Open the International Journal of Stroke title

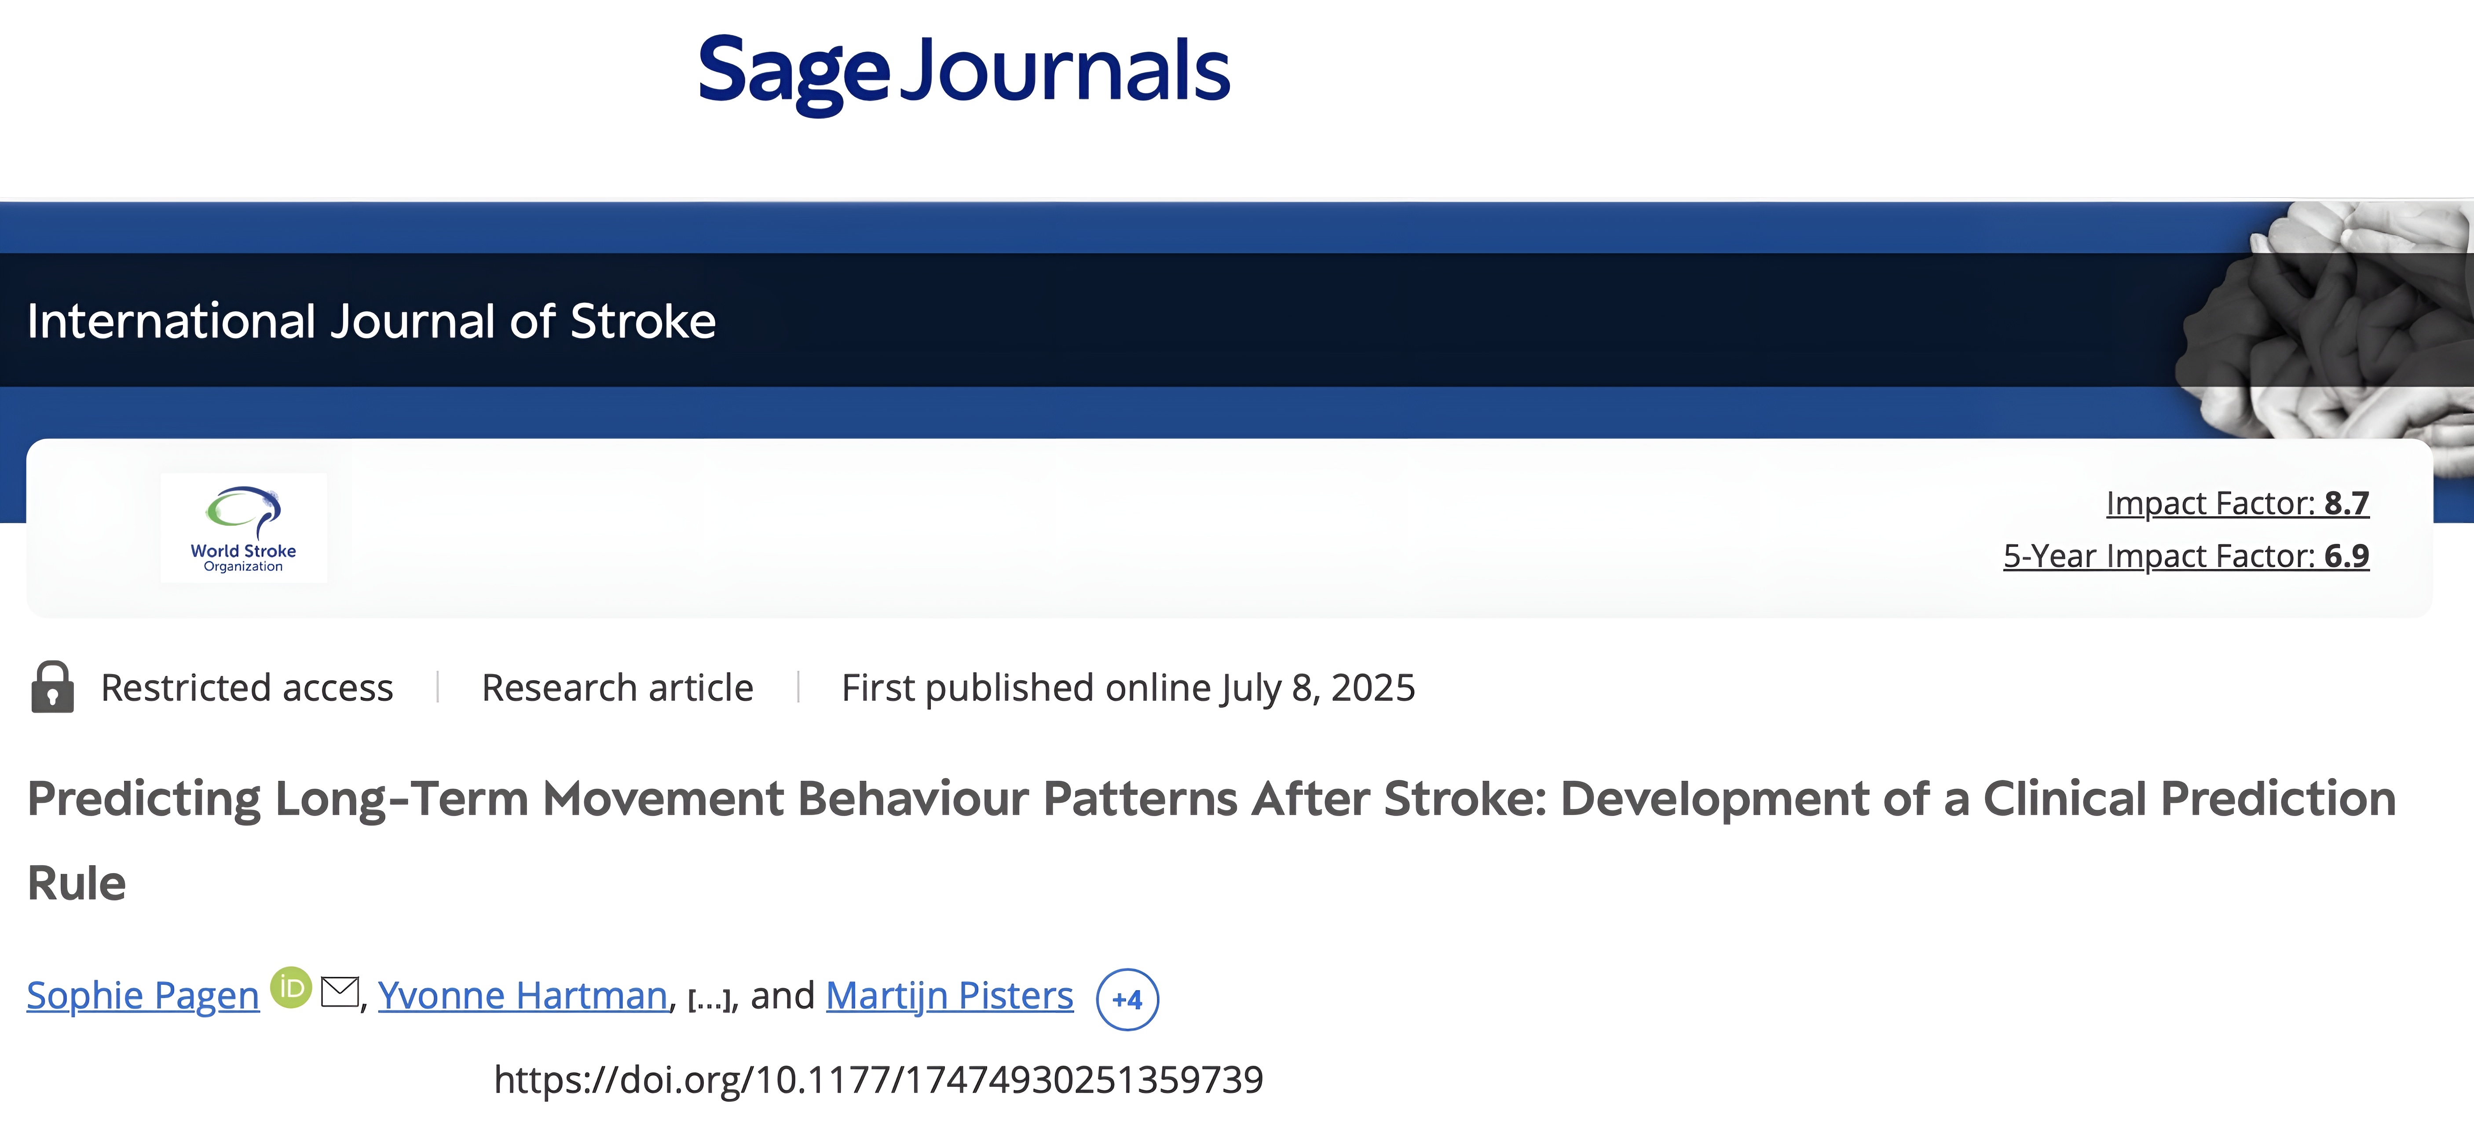click(x=372, y=321)
